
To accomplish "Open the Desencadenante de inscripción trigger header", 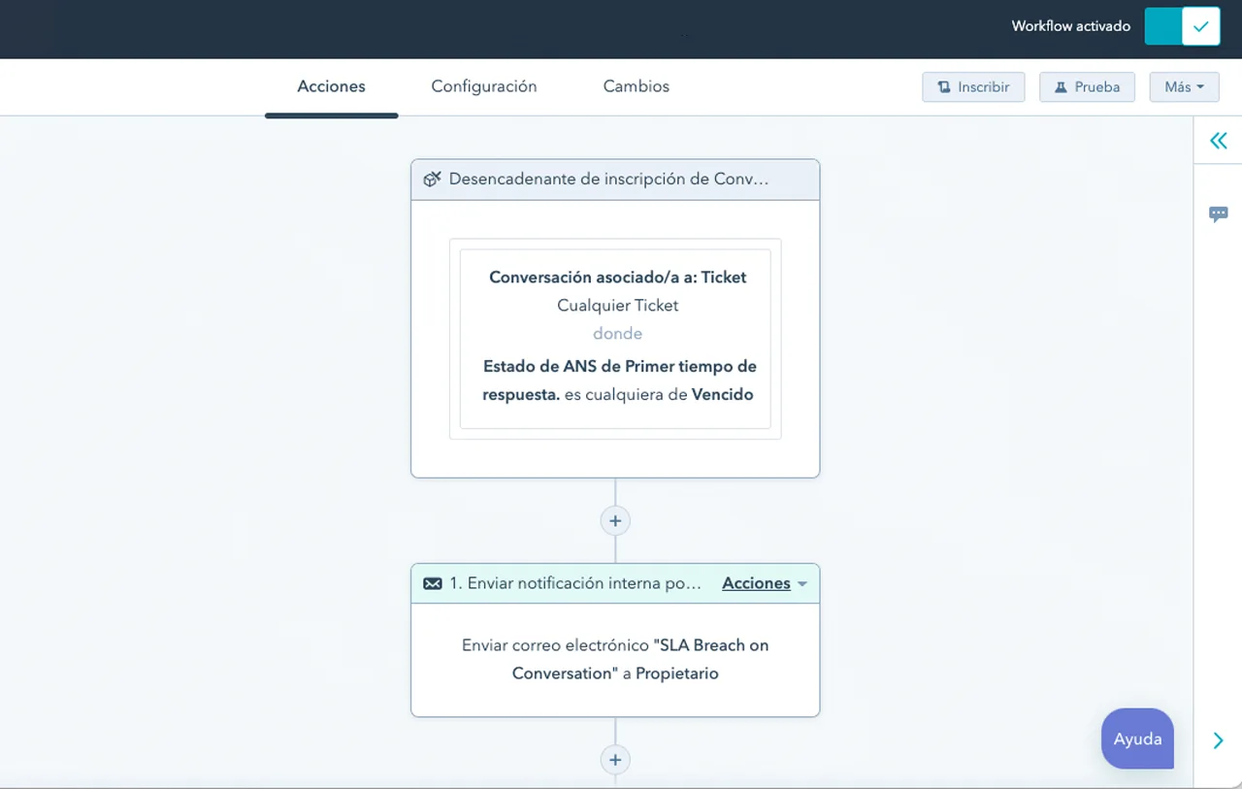I will click(615, 180).
